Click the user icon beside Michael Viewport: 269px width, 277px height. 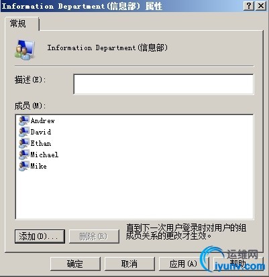click(24, 155)
